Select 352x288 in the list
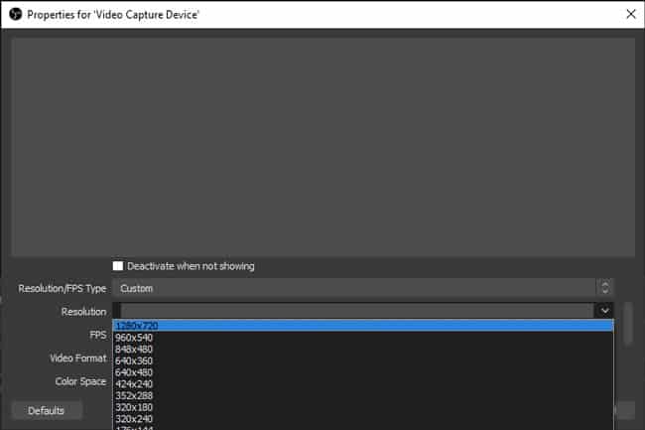Screen dimensions: 645x430 [363, 396]
